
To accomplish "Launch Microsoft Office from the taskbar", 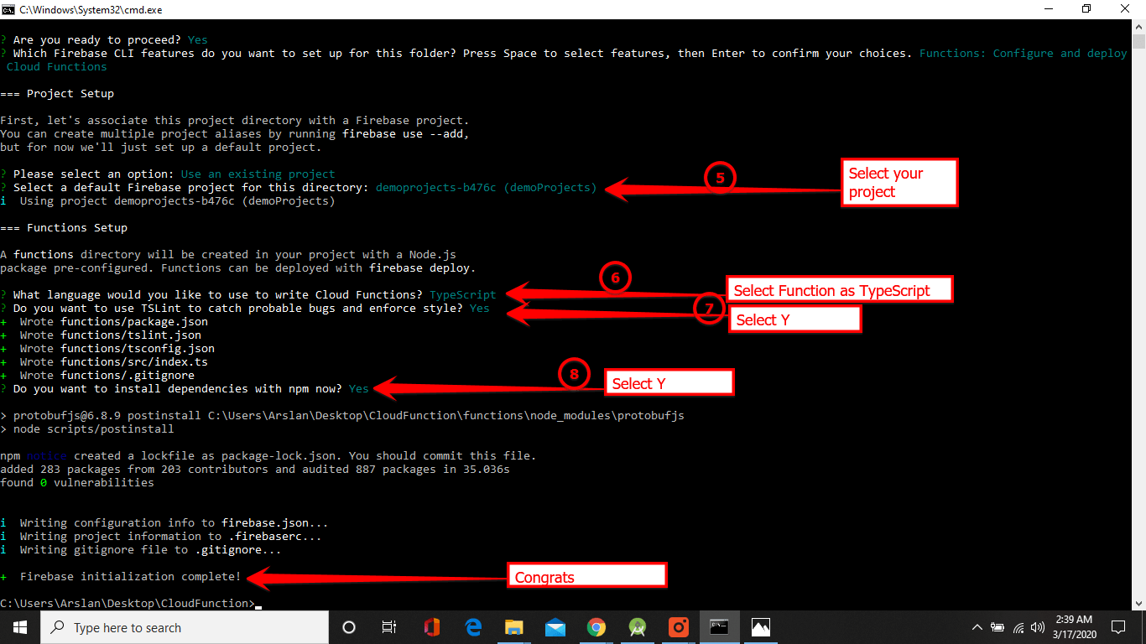I will (x=432, y=627).
